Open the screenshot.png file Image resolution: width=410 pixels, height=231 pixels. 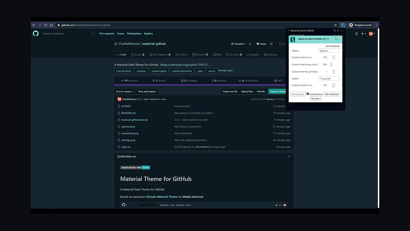130,133
